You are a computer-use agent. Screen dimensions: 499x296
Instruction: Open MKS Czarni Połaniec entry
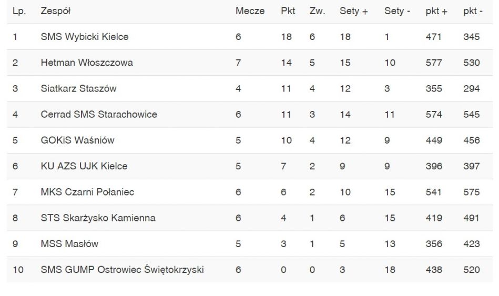click(x=87, y=192)
